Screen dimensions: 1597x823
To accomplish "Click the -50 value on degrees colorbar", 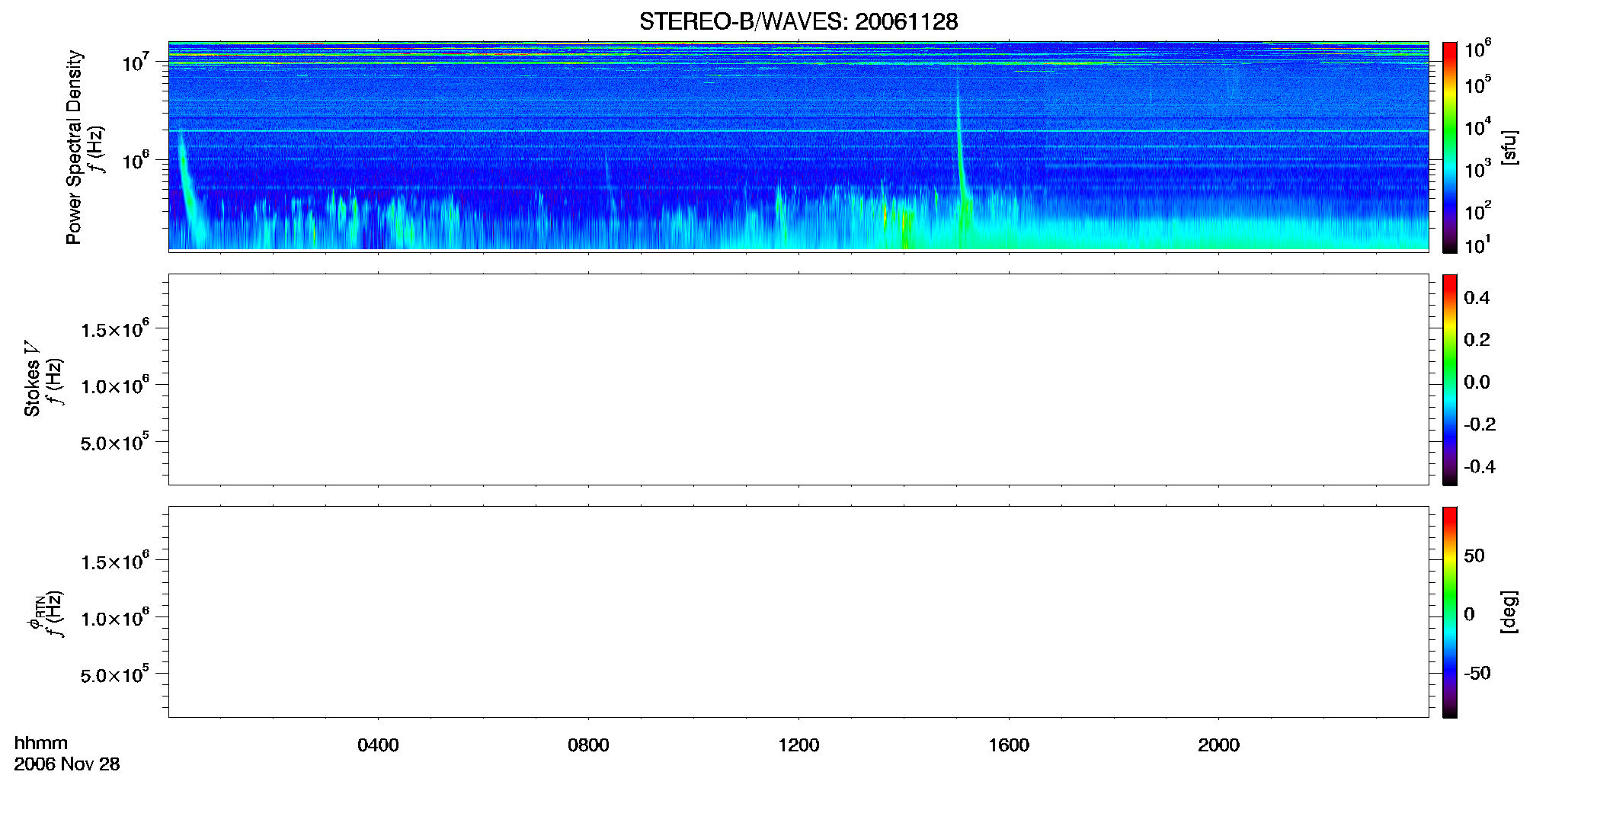I will point(1477,674).
